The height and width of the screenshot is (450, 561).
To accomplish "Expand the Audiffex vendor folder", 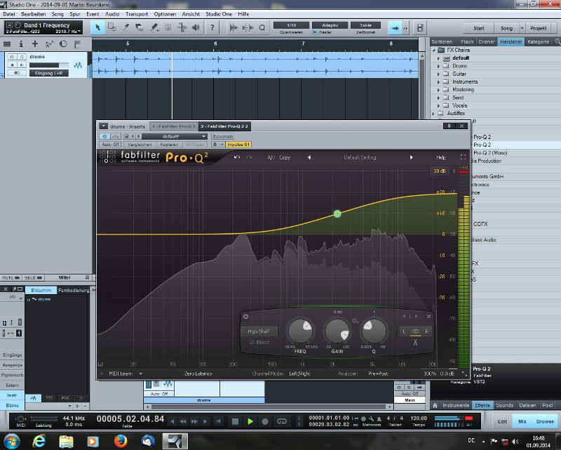I will pyautogui.click(x=433, y=113).
